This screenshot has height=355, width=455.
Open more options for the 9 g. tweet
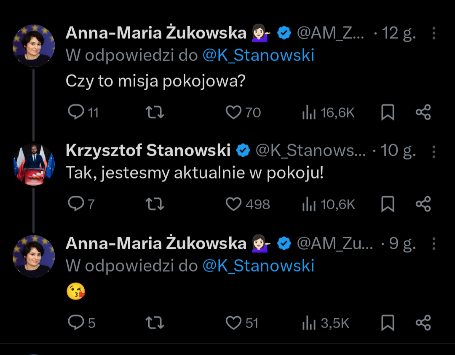point(434,243)
